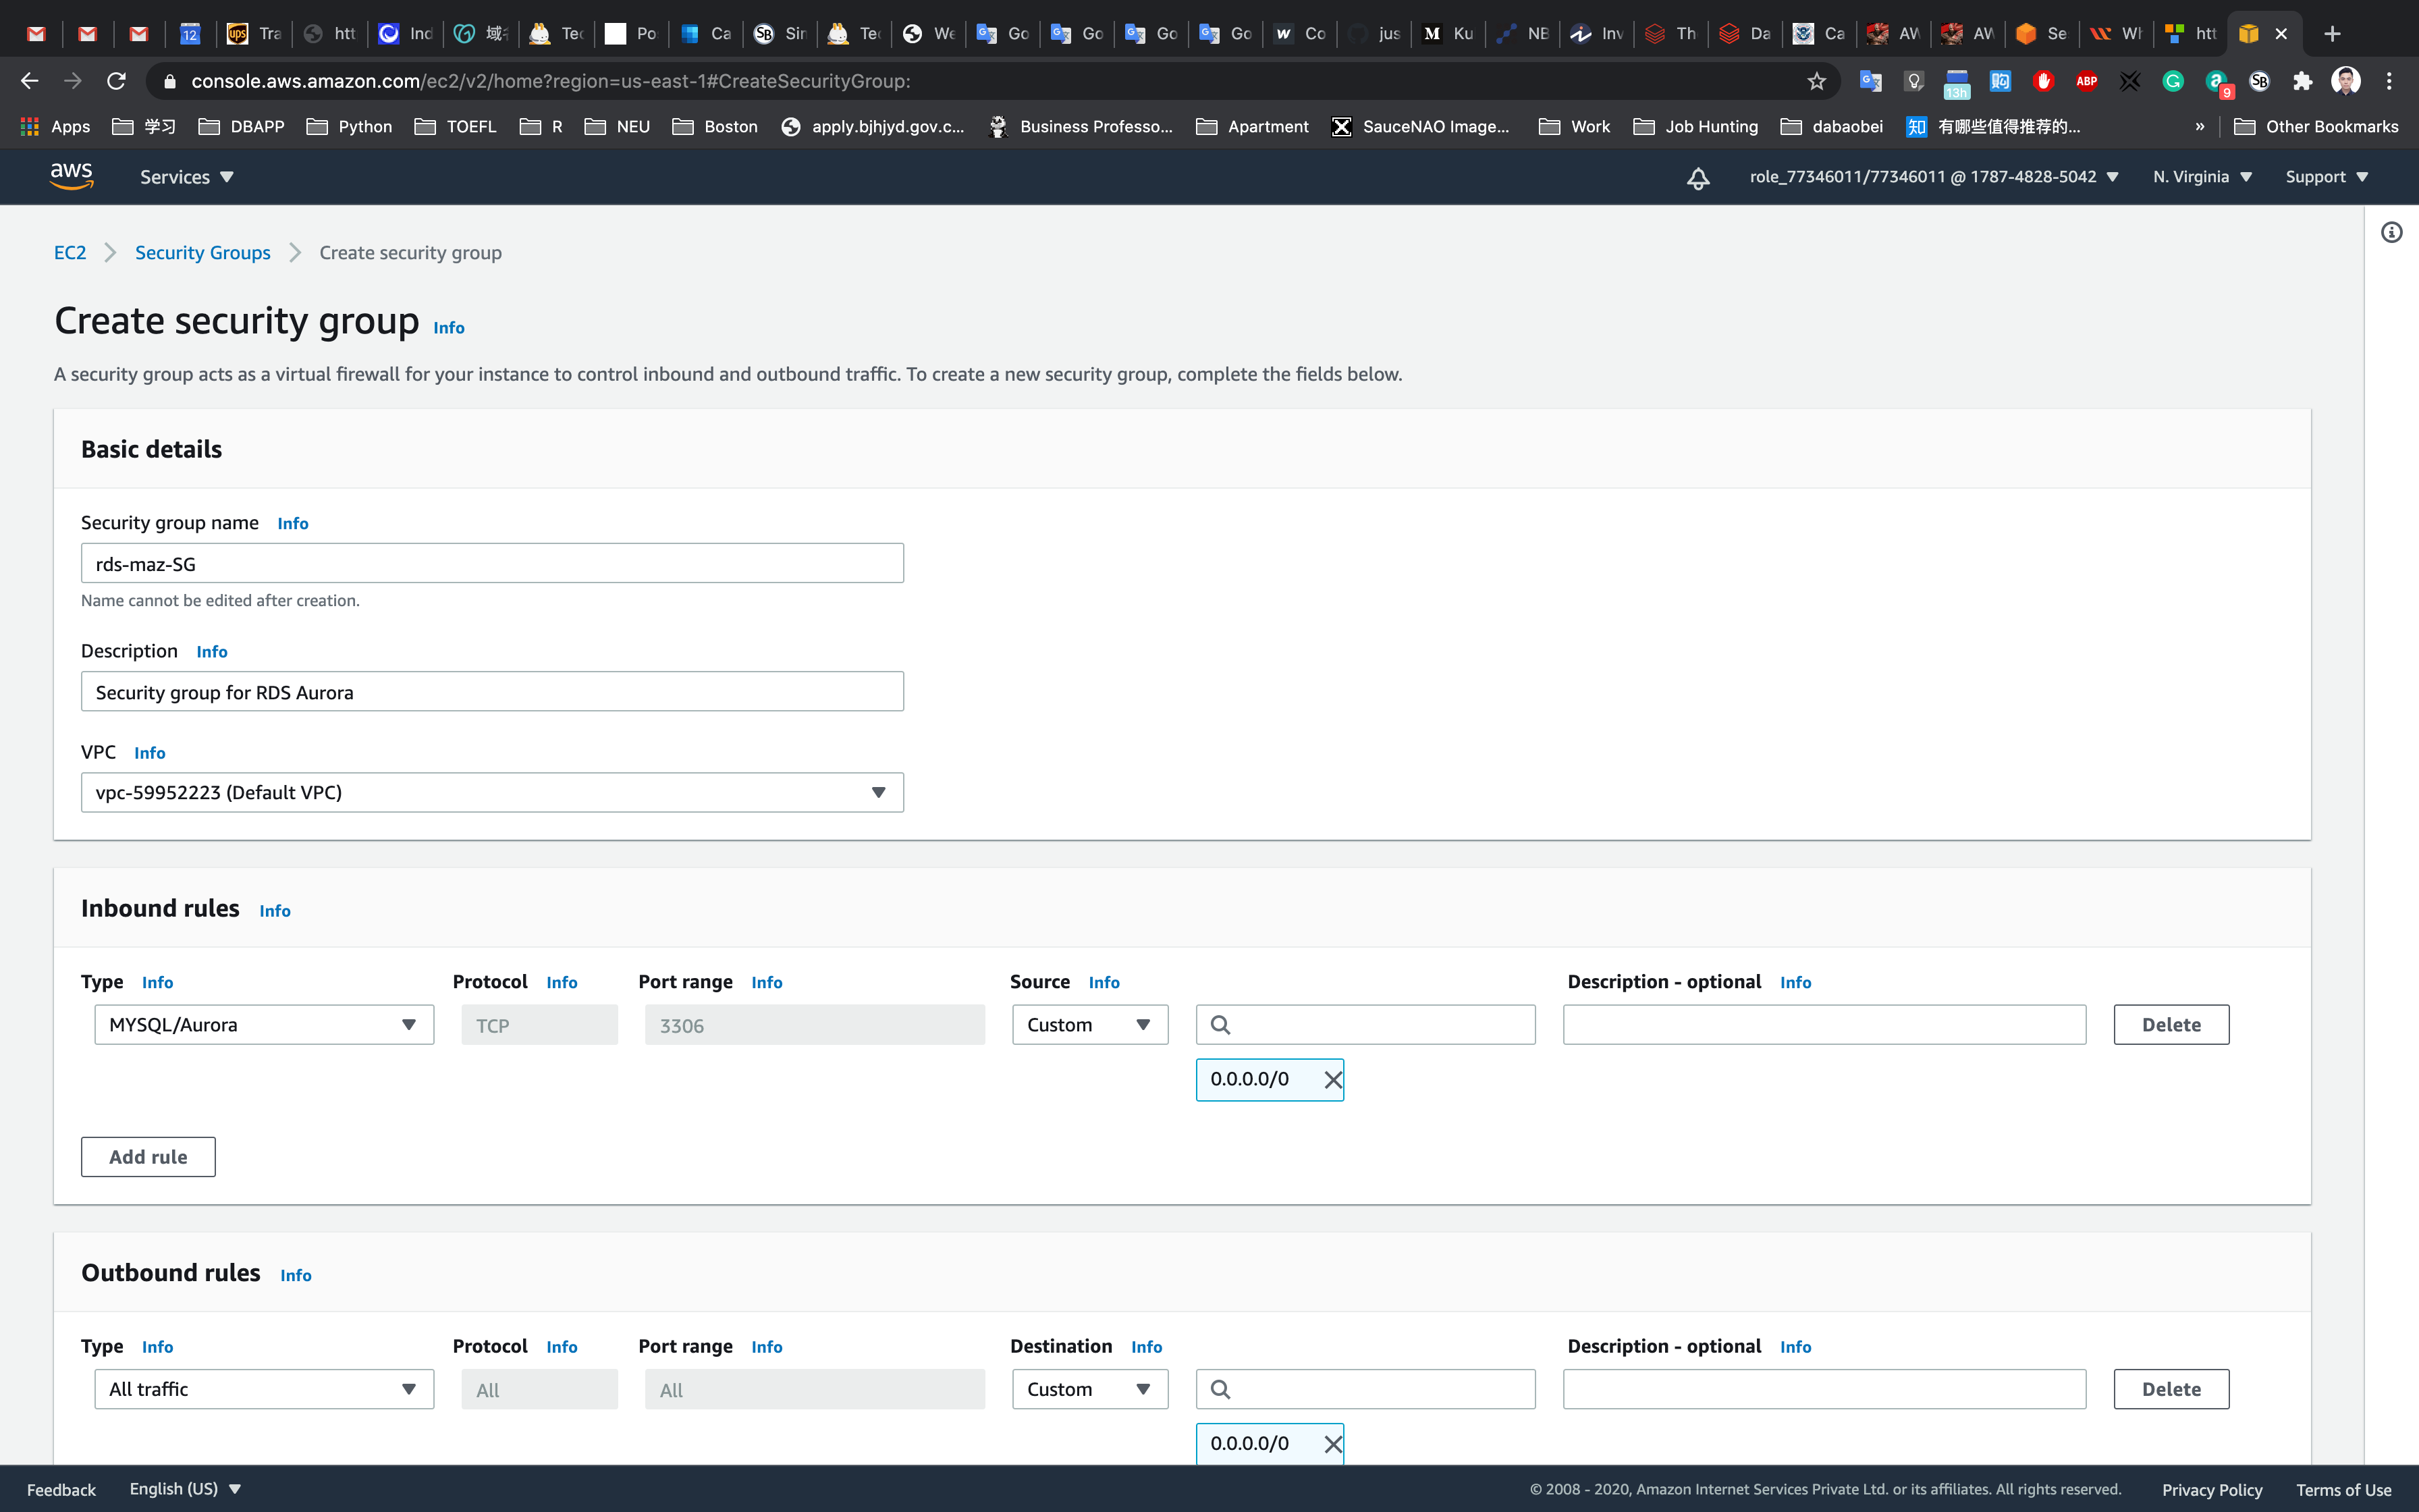This screenshot has height=1512, width=2419.
Task: Open the Grammarly extension icon
Action: pos(2173,81)
